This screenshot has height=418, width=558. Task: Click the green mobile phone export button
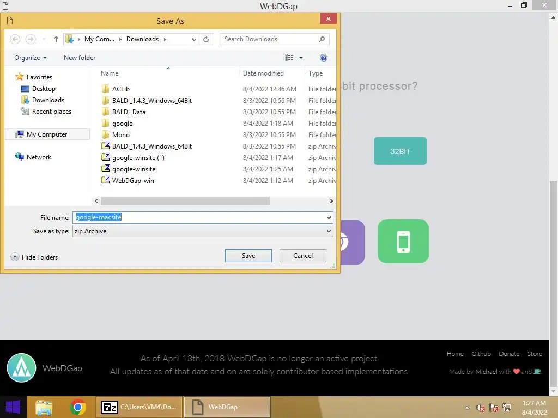403,241
